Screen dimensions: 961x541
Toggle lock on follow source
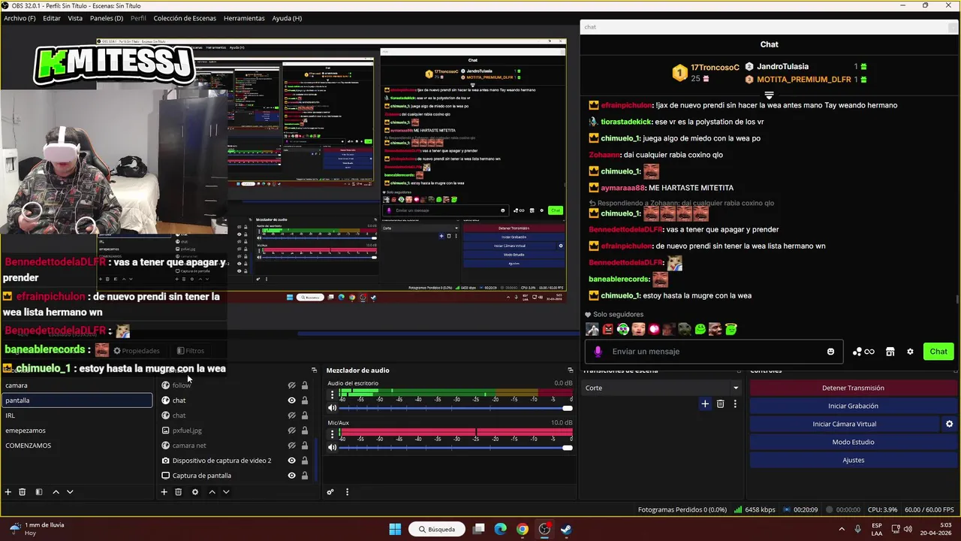coord(304,385)
